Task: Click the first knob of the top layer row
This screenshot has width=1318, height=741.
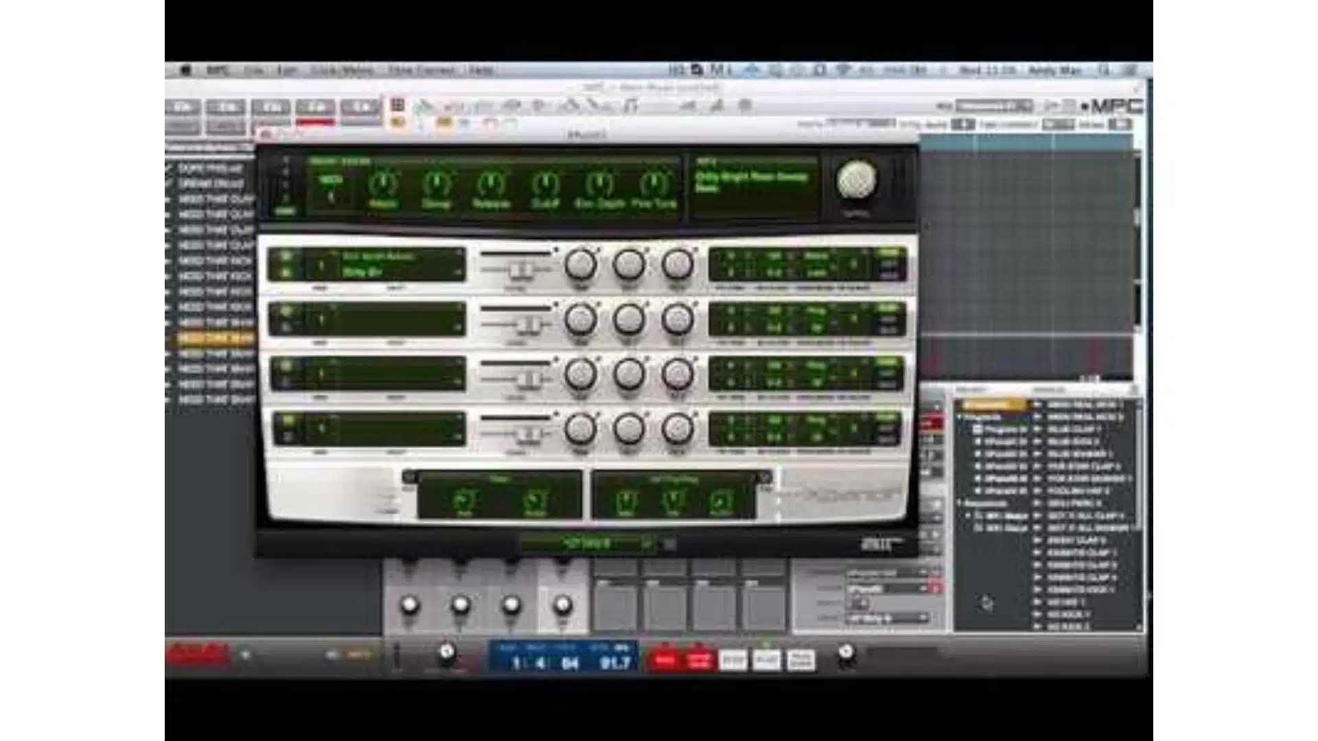Action: [581, 265]
